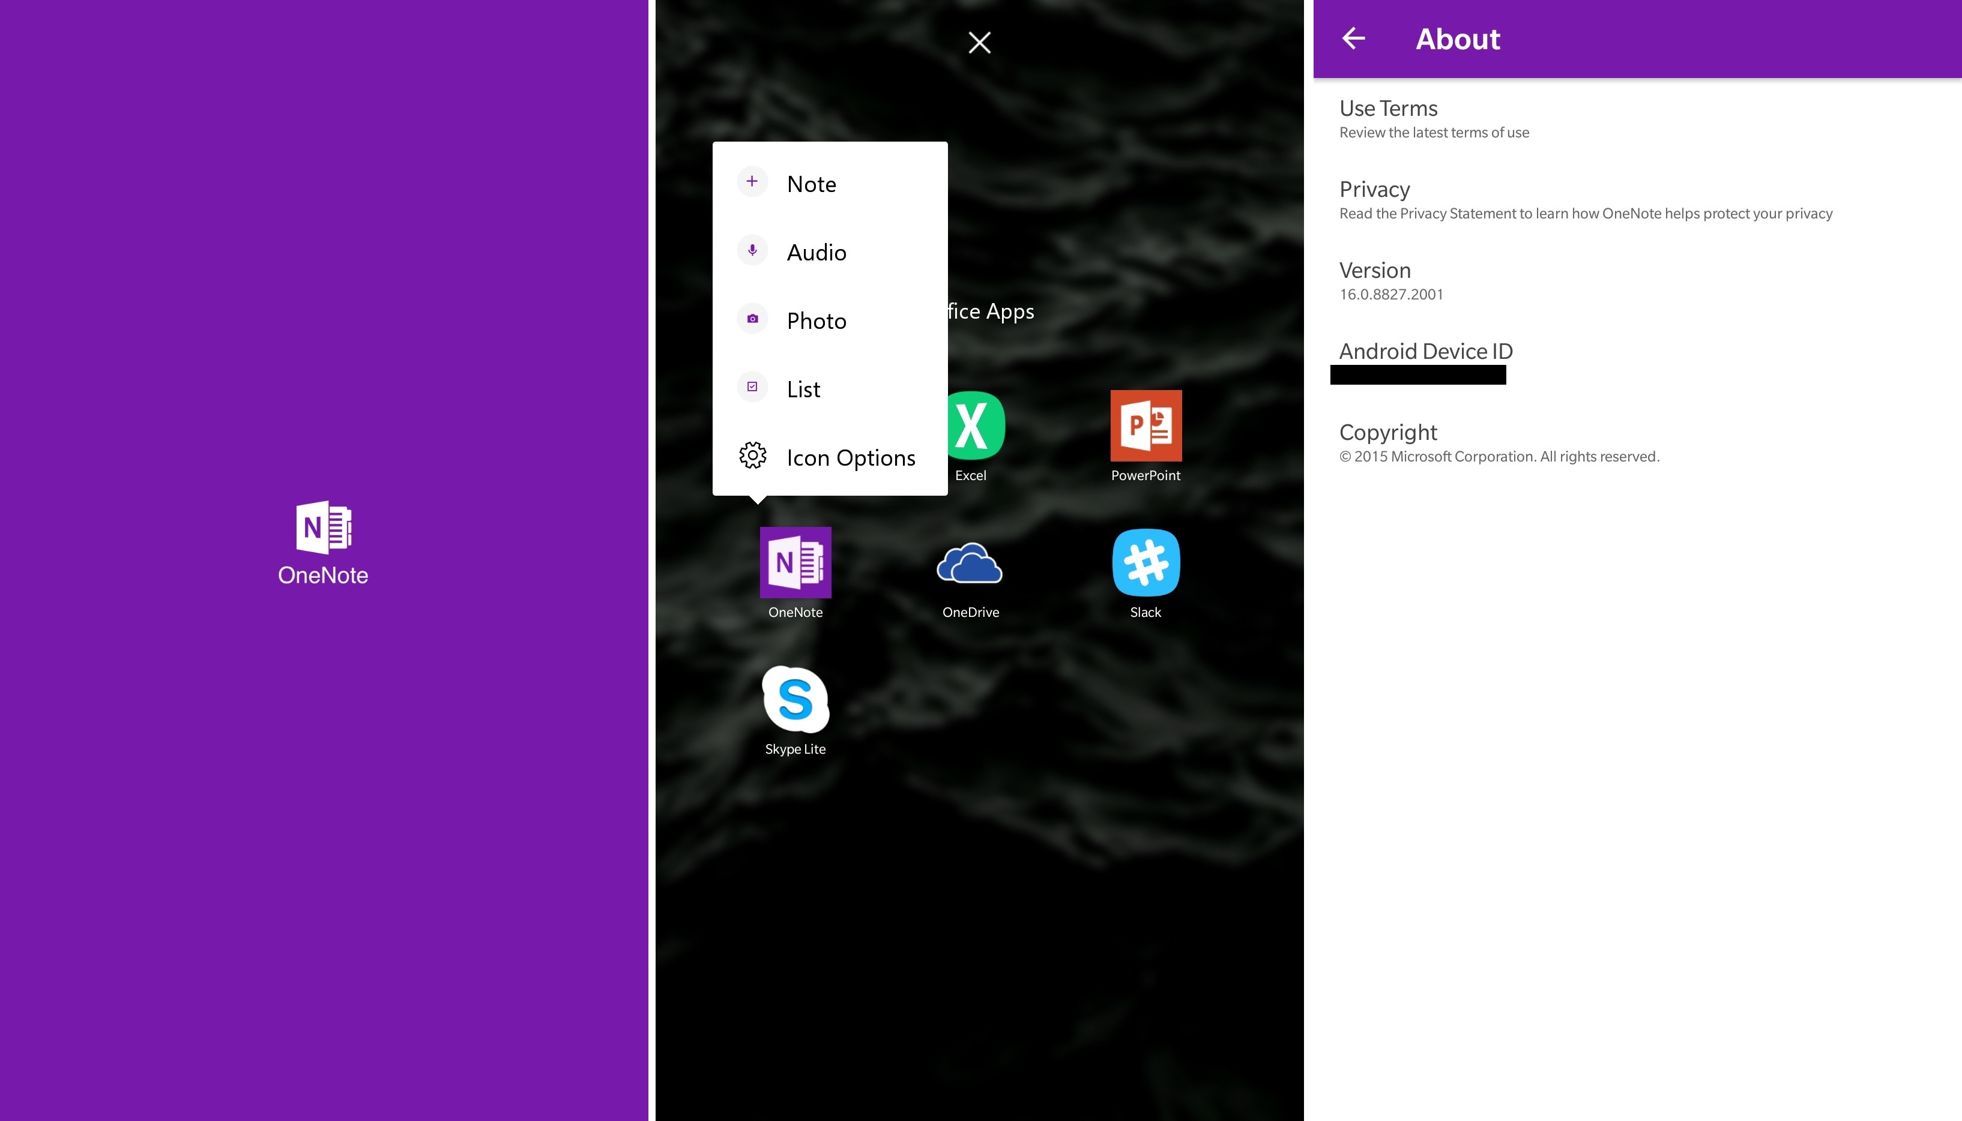This screenshot has height=1121, width=1962.
Task: Open Icon Options from the popup
Action: [830, 457]
